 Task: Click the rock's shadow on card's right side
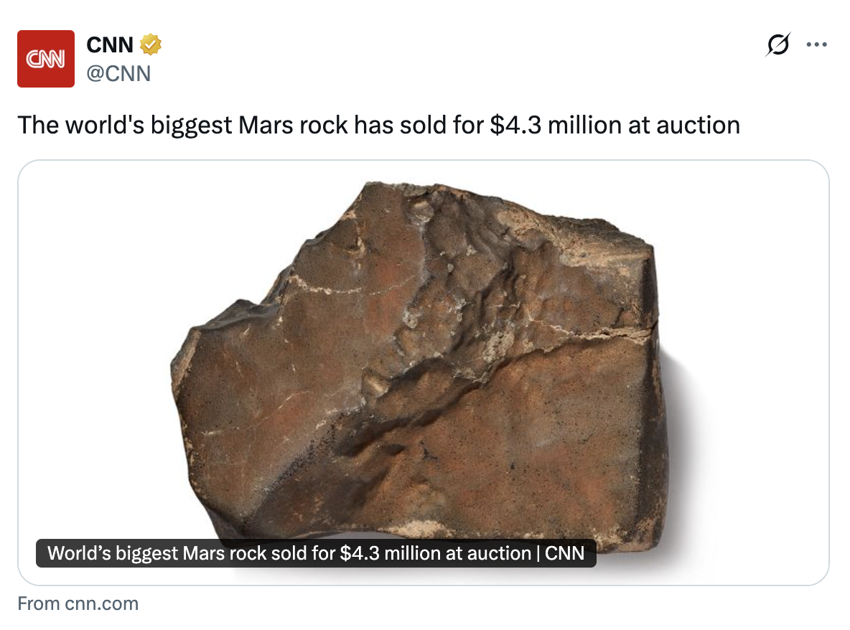click(682, 433)
